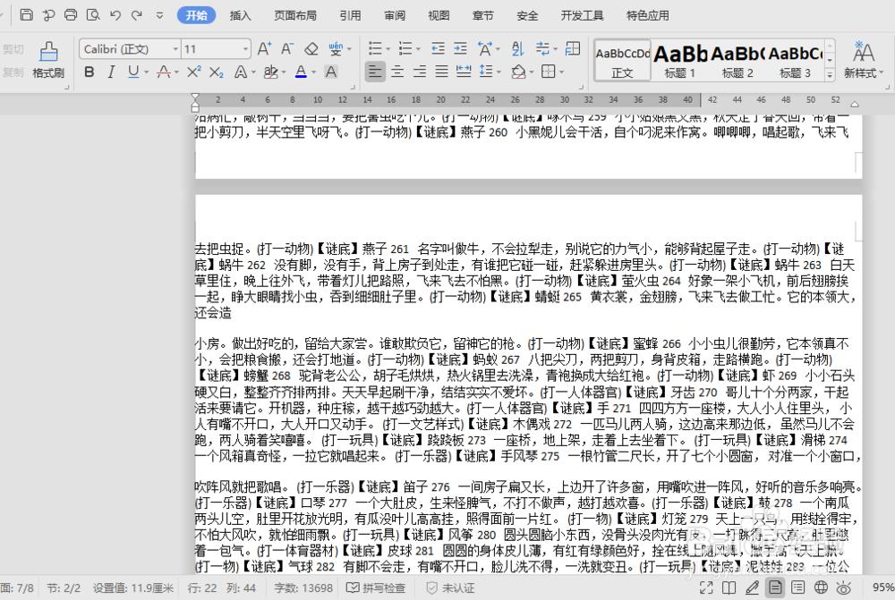Expand the styles gallery arrow
This screenshot has width=895, height=600.
pos(831,74)
